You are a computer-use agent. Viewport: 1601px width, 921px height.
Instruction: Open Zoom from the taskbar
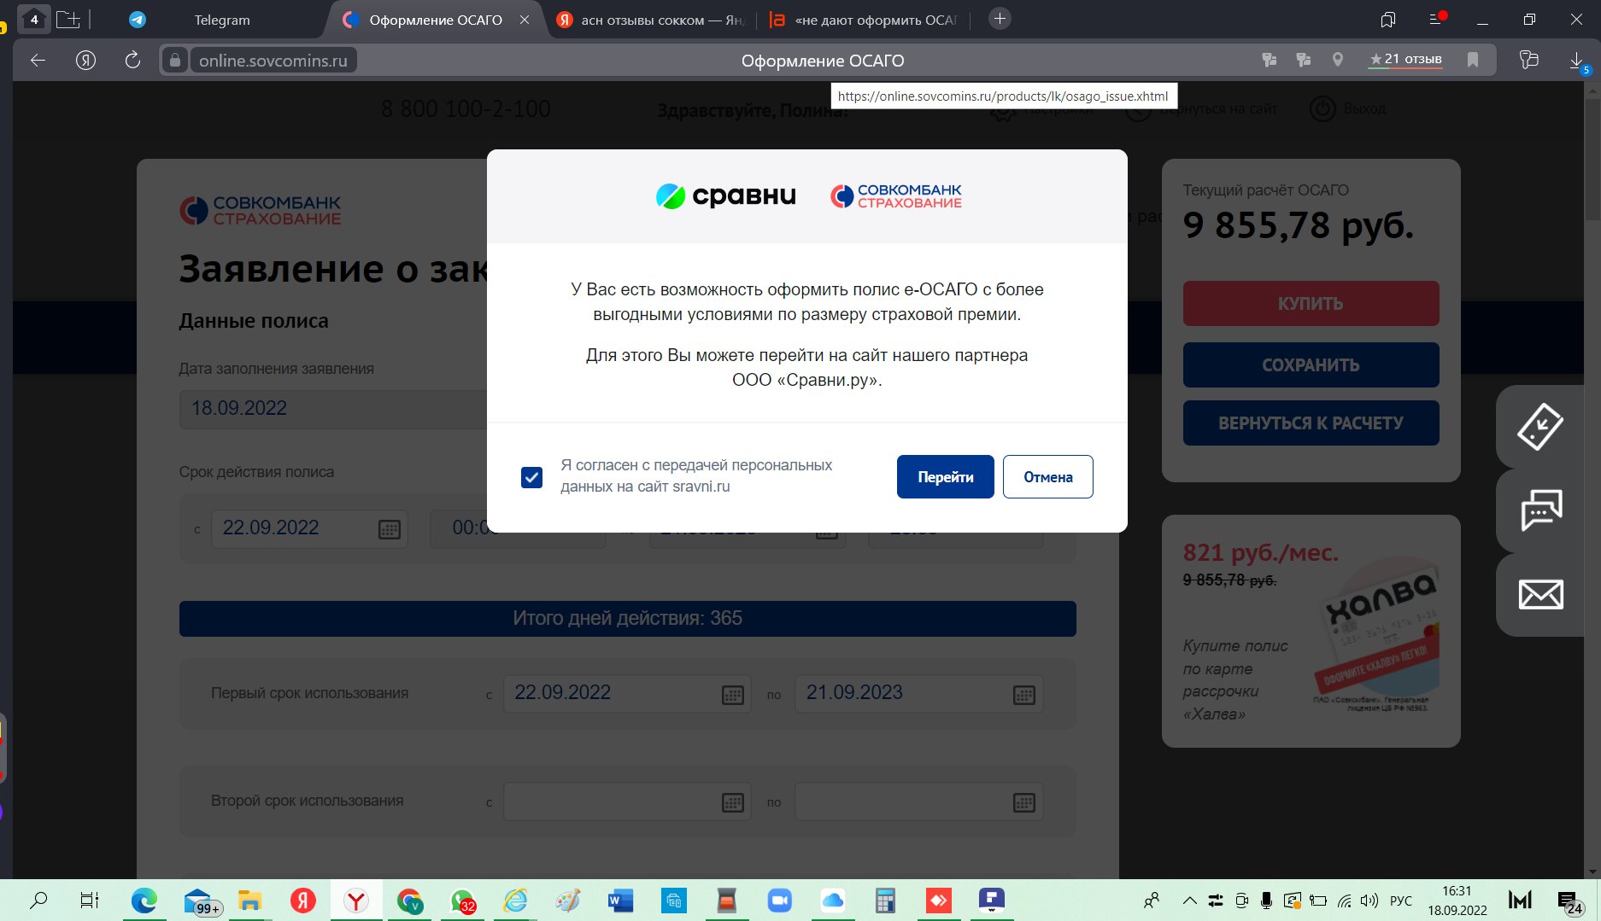pyautogui.click(x=779, y=901)
